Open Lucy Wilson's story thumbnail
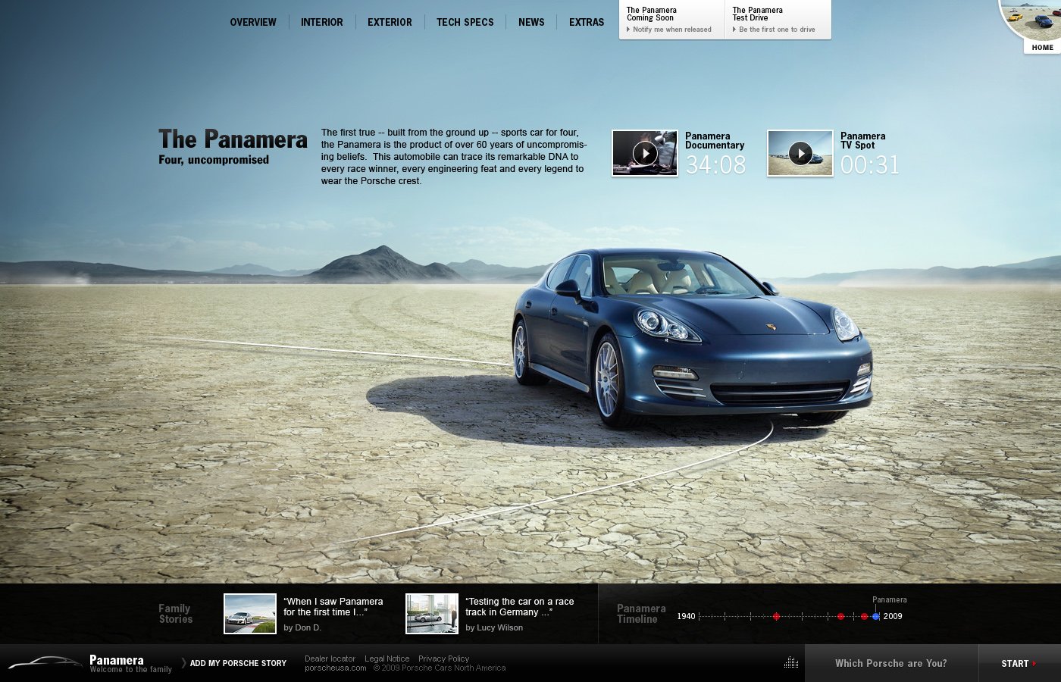This screenshot has width=1061, height=682. point(432,614)
